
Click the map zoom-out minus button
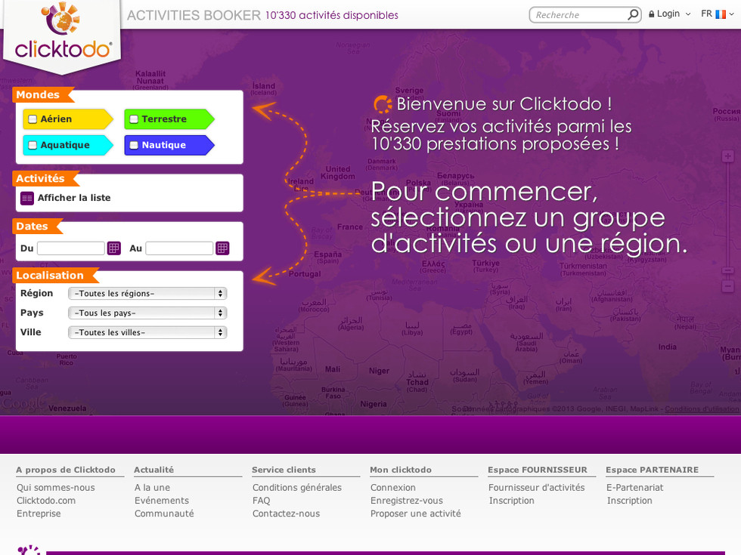(727, 286)
